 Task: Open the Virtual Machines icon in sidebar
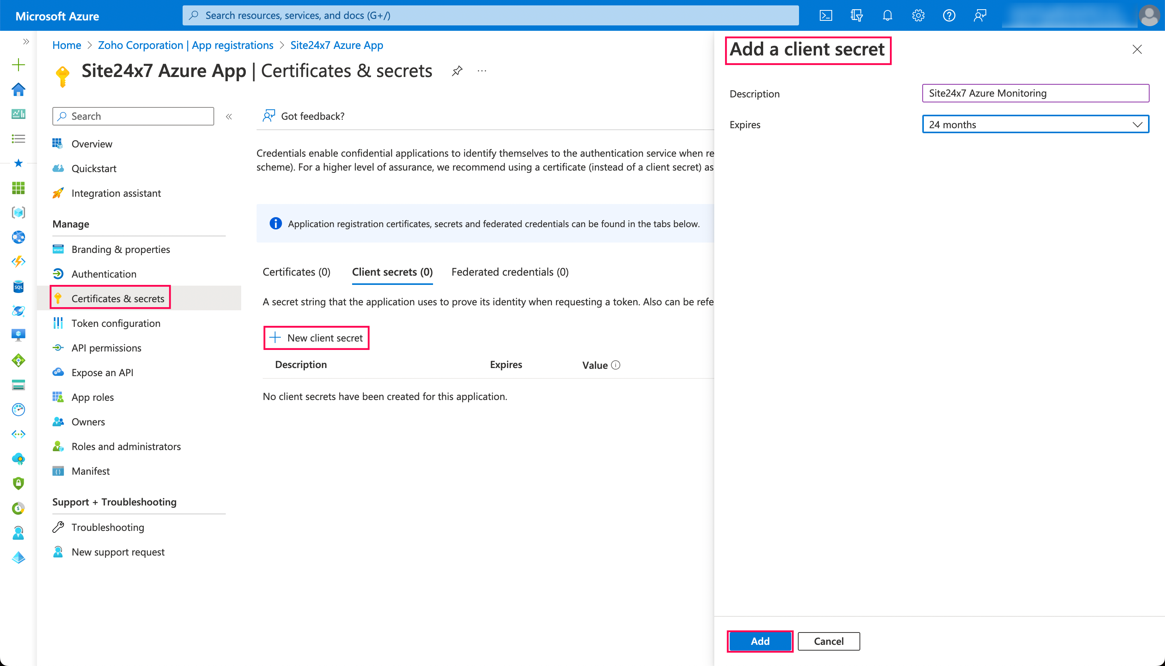[x=18, y=335]
